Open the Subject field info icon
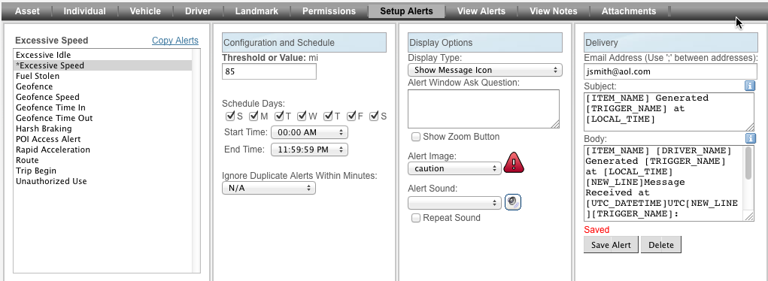The height and width of the screenshot is (281, 768). click(749, 86)
